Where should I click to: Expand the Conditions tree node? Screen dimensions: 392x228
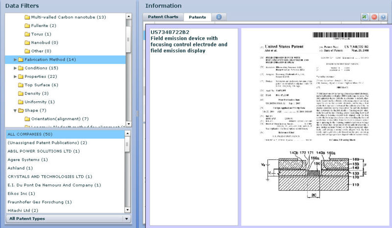(x=15, y=68)
